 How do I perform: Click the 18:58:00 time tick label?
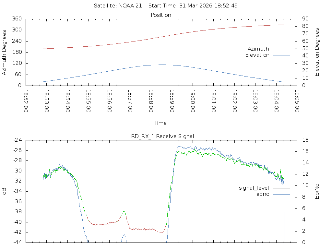pyautogui.click(x=151, y=101)
